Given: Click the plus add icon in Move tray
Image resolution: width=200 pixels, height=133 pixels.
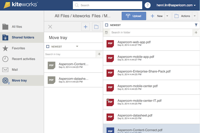Looking at the screenshot, I should coord(85,27).
